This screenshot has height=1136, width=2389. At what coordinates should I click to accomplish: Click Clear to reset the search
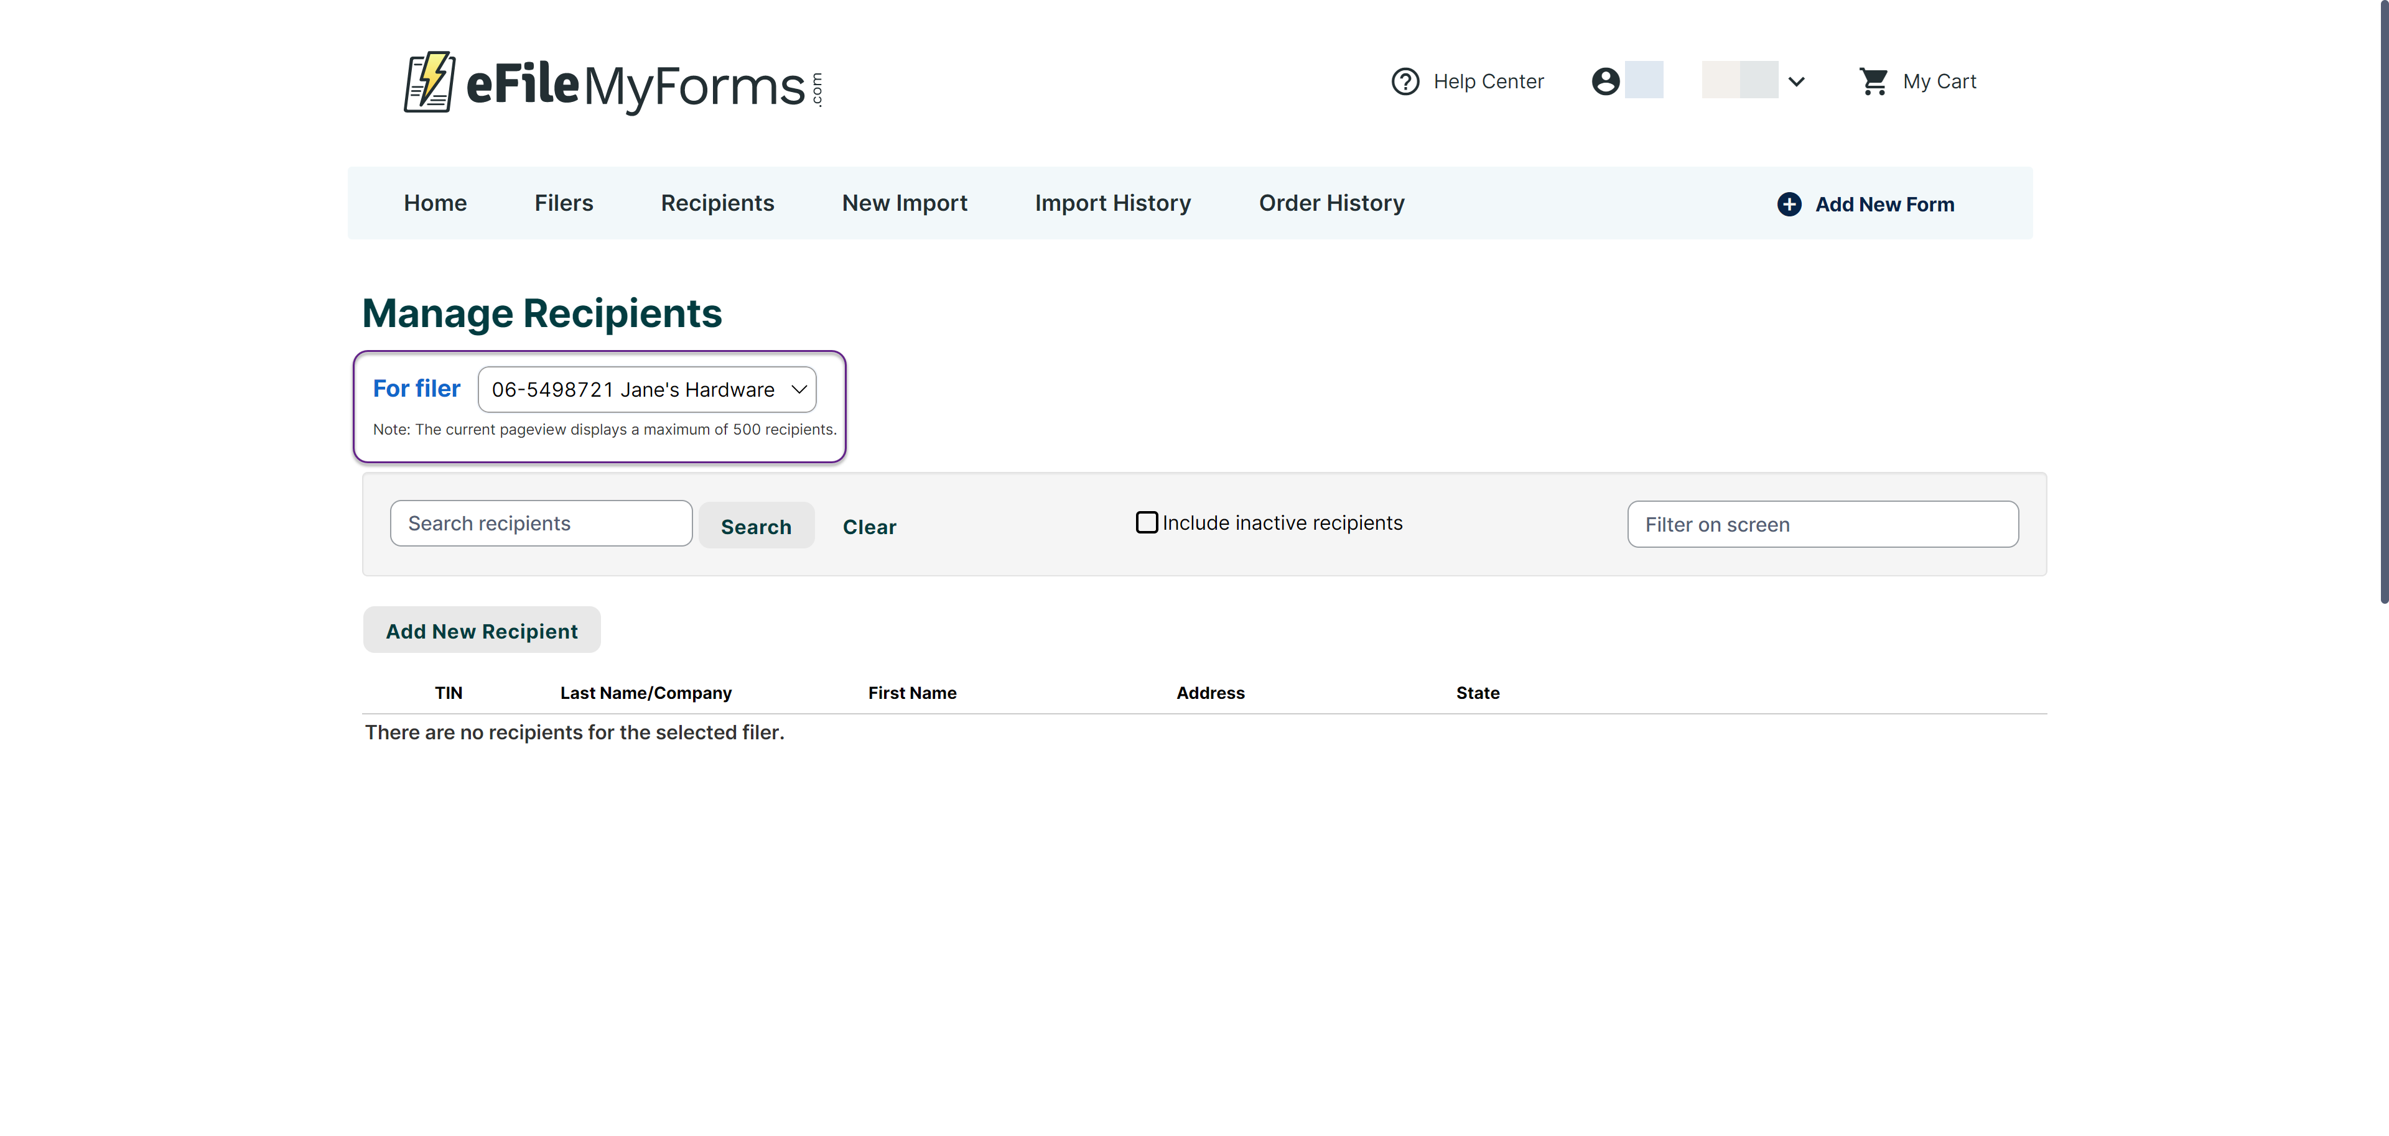(x=869, y=526)
